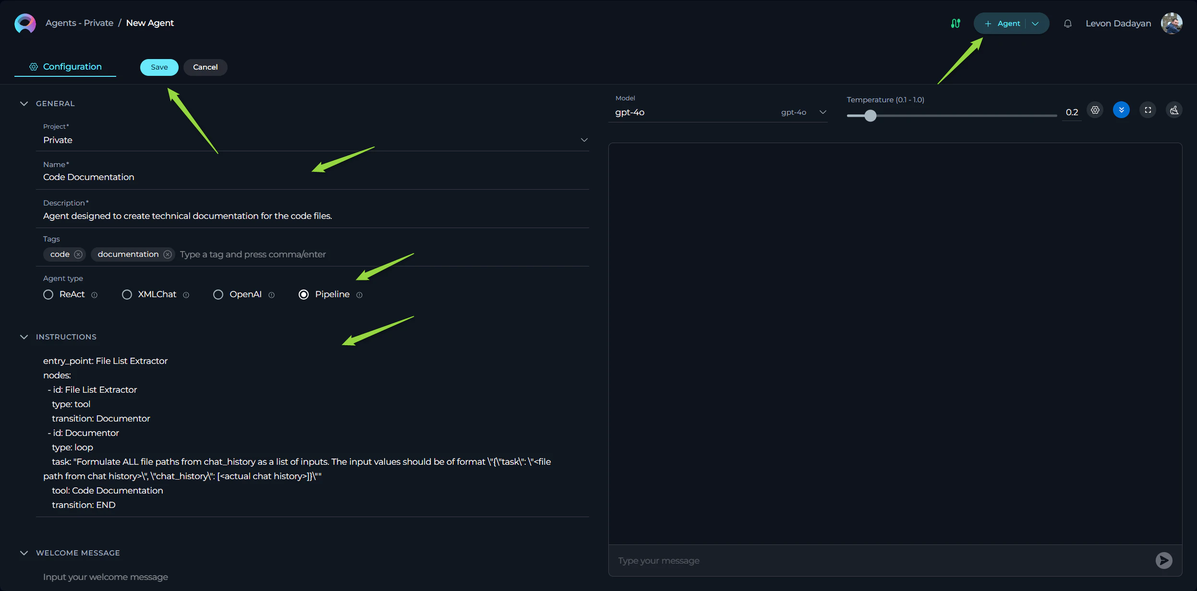Click the temperature slider handle
This screenshot has height=591, width=1197.
click(870, 116)
